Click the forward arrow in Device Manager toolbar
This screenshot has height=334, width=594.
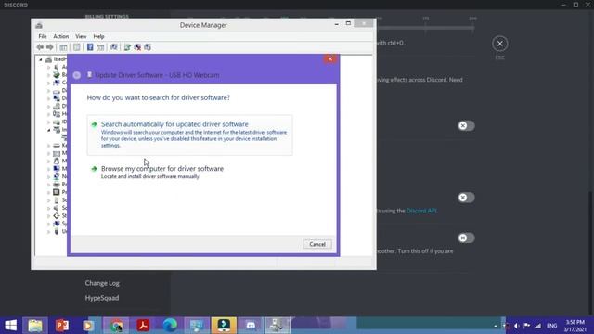(49, 47)
